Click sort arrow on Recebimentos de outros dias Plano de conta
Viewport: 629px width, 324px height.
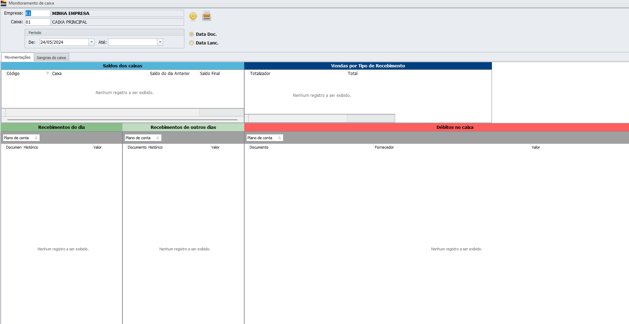(x=158, y=138)
